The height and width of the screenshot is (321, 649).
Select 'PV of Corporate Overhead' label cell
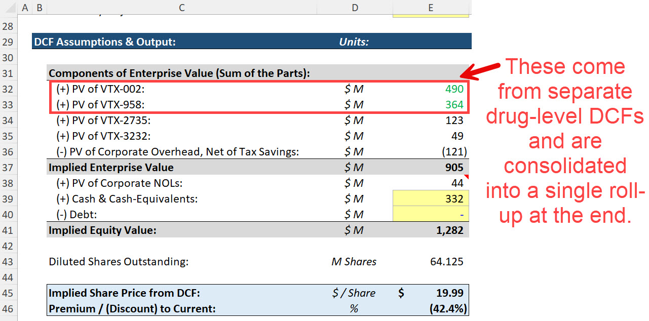(177, 151)
